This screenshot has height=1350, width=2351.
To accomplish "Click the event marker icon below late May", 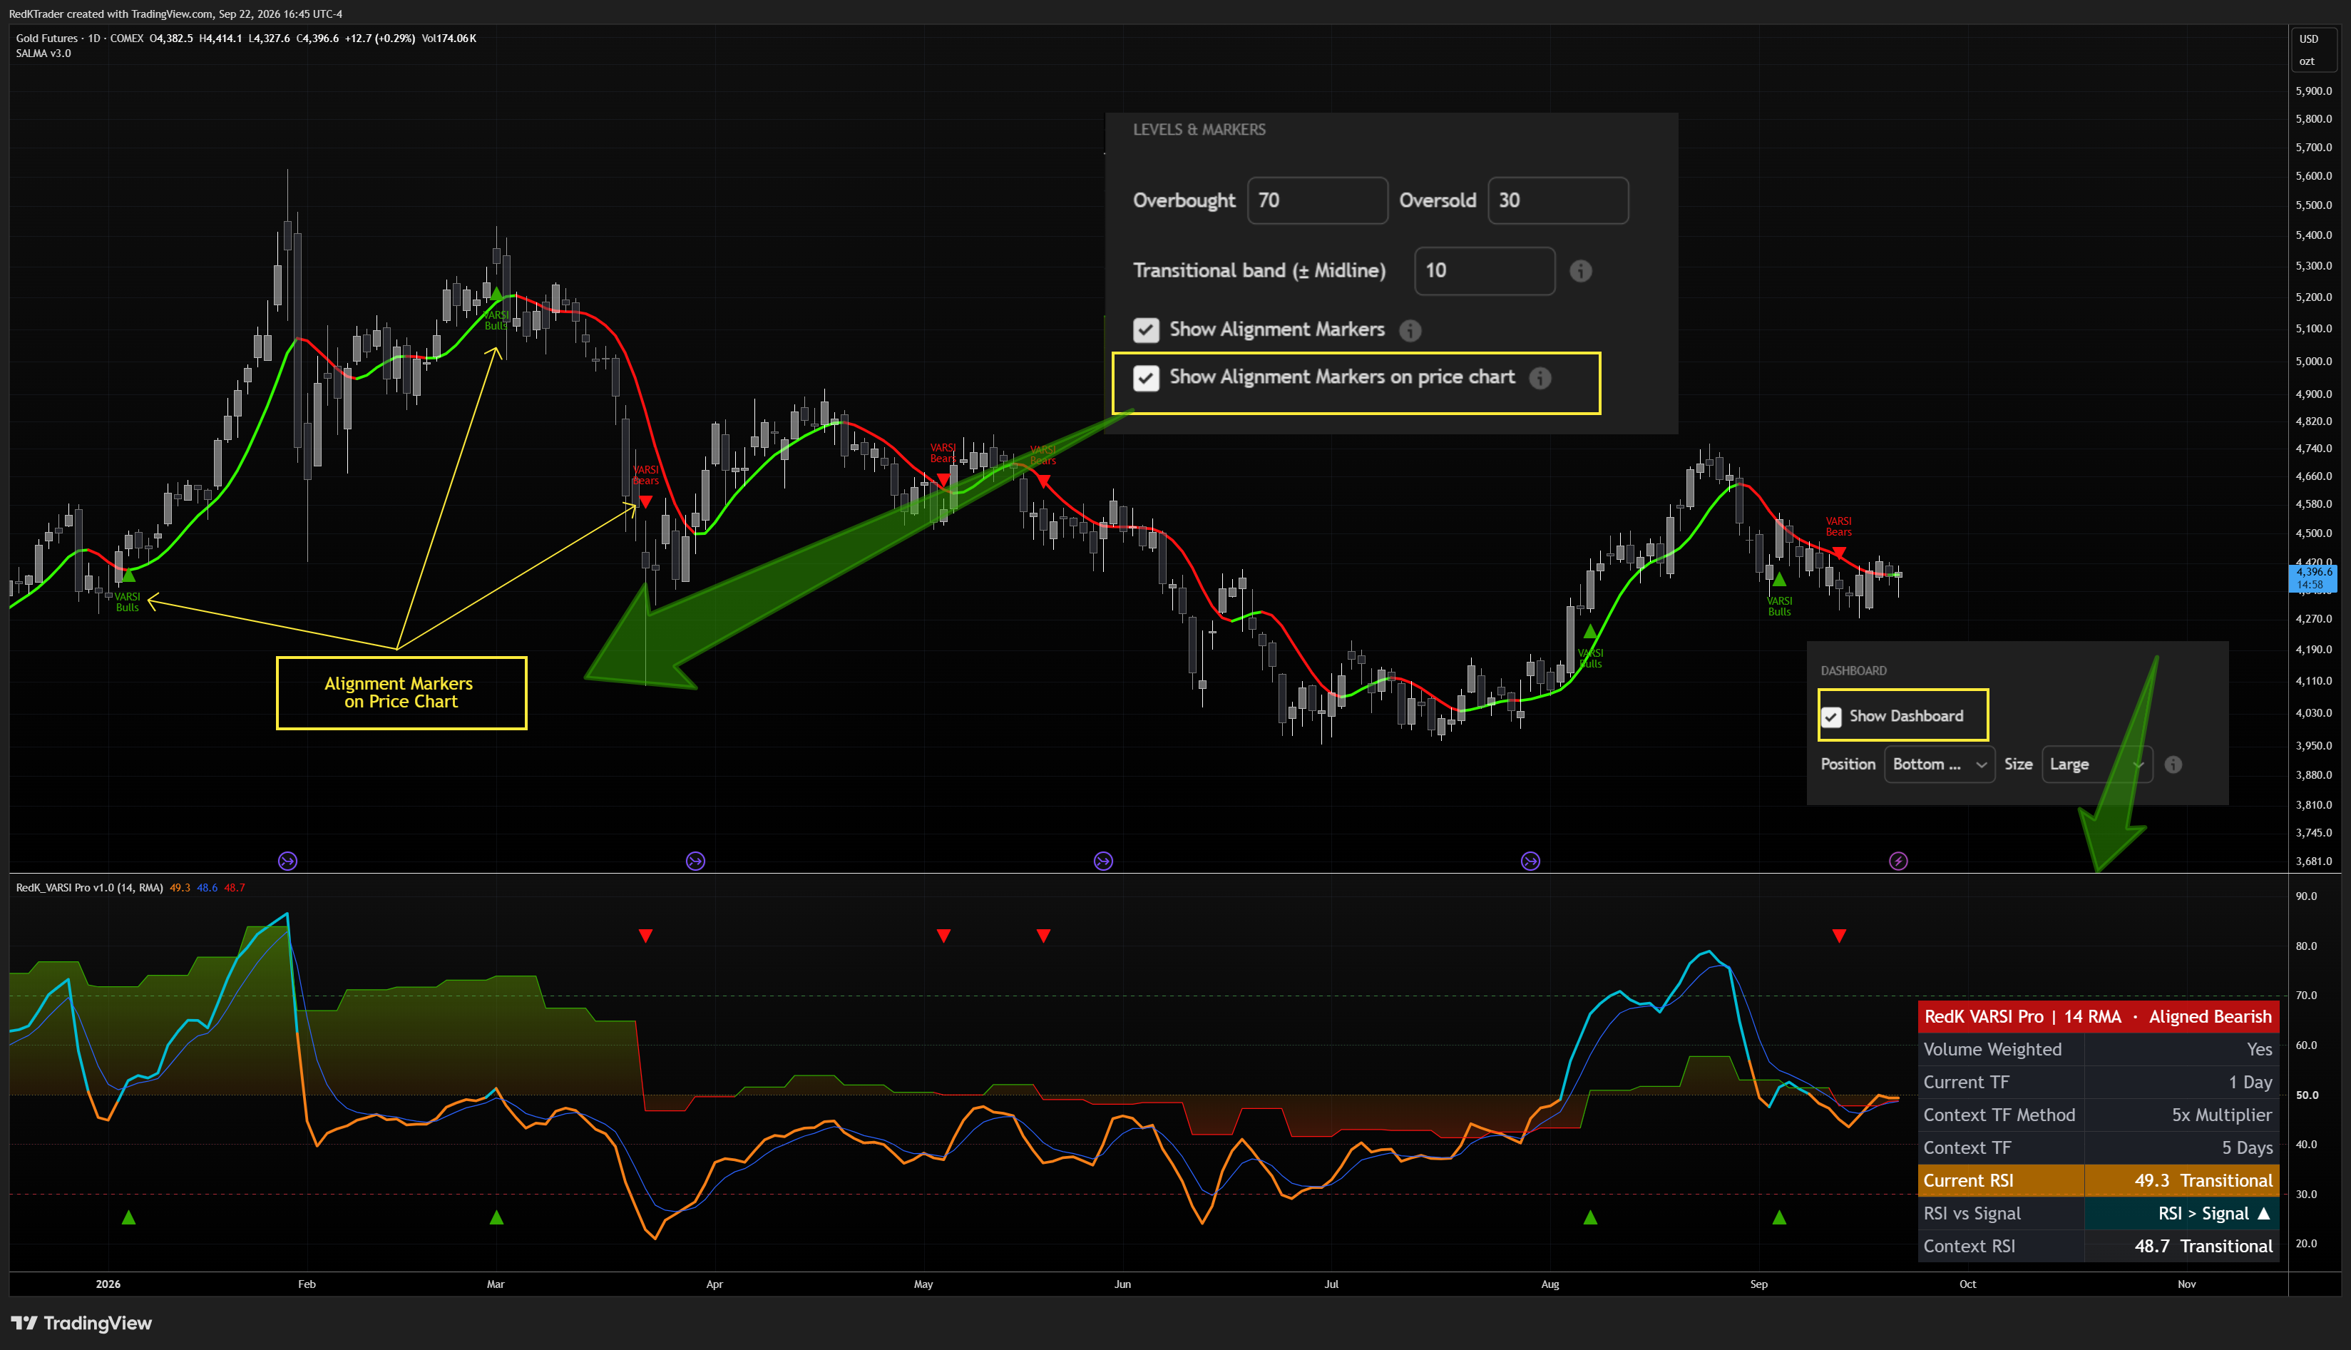I will tap(1103, 861).
